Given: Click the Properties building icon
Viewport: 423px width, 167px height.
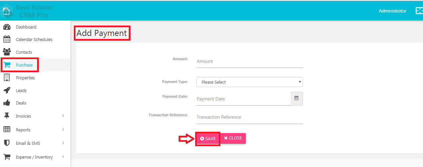Looking at the screenshot, I should tap(7, 77).
